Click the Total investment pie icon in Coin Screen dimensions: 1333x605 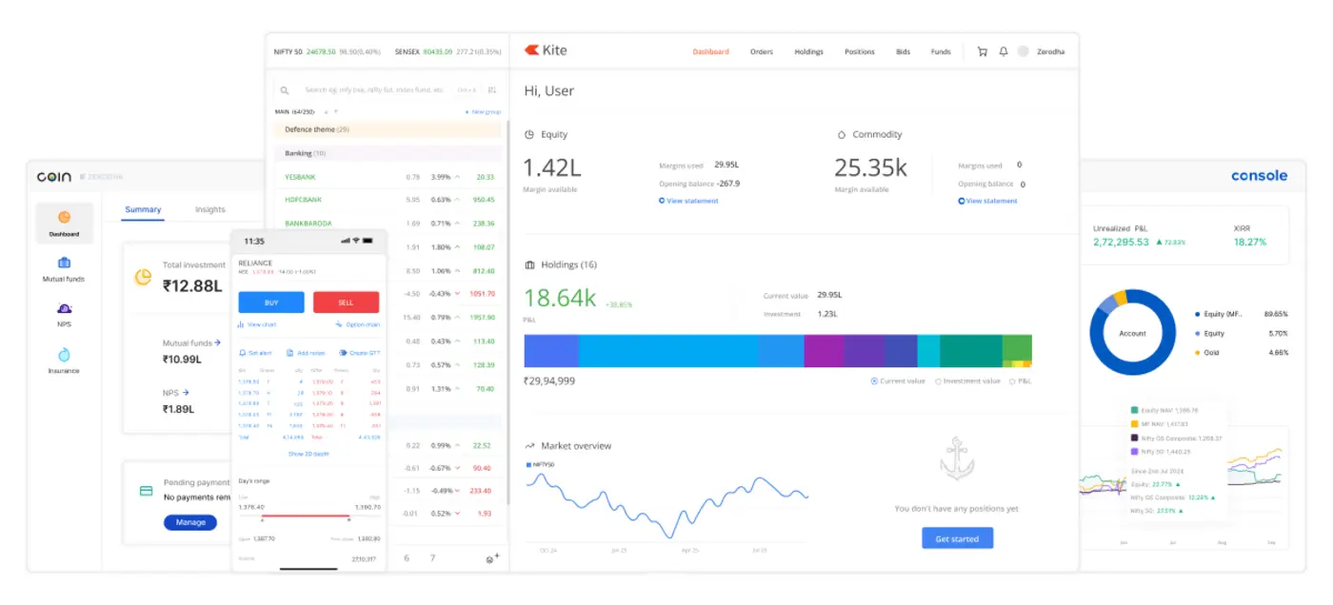tap(143, 277)
